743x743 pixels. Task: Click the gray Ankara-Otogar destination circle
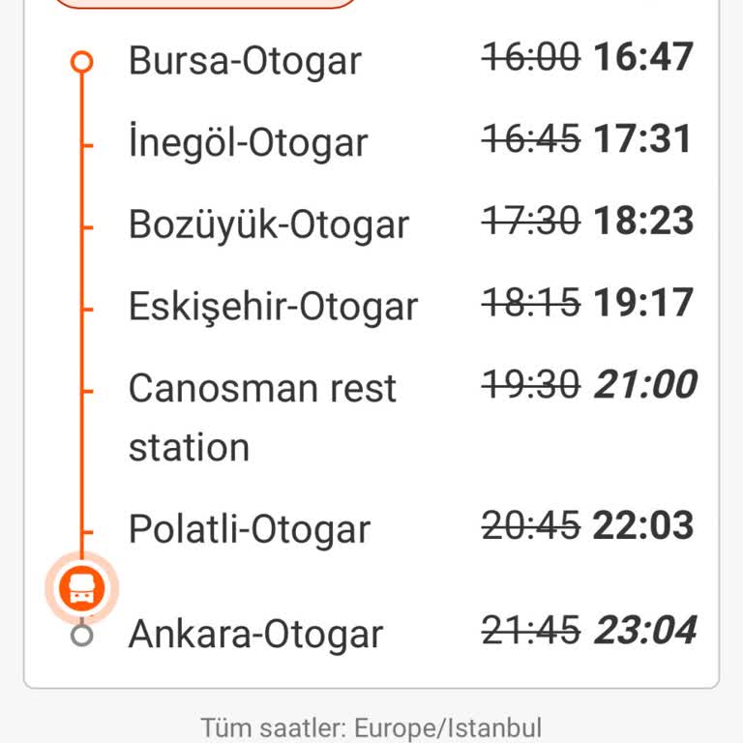click(x=82, y=635)
